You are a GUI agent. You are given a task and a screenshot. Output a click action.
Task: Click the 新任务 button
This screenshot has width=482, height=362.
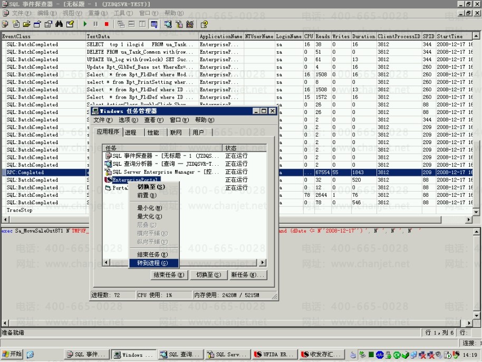[x=247, y=275]
